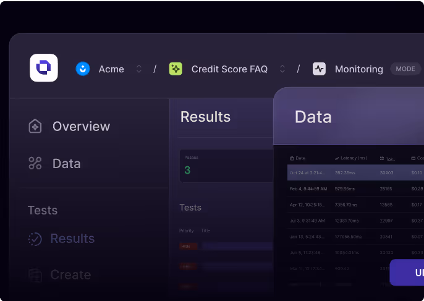The image size is (424, 301).
Task: Click the Credit Score FAQ breadcrumb label
Action: tap(229, 69)
